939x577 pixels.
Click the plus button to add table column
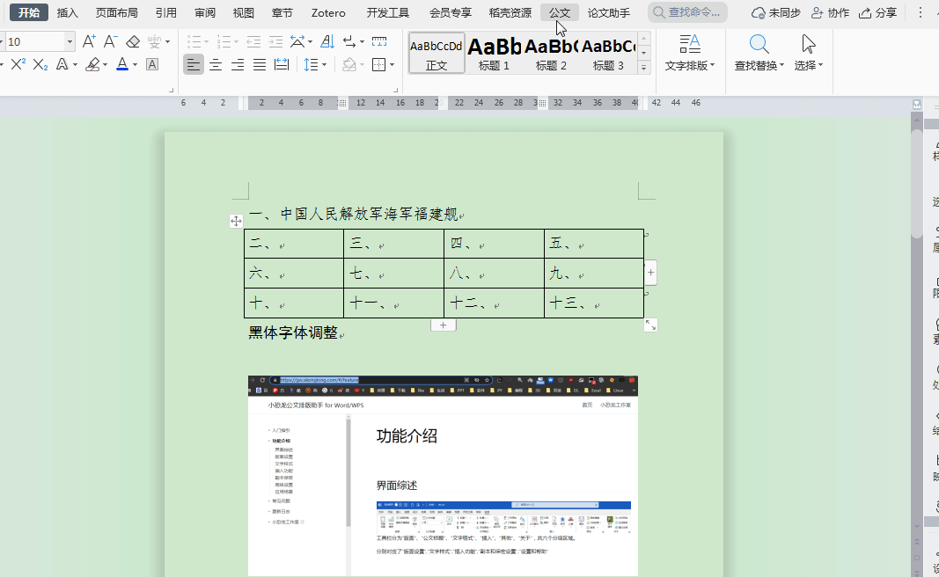click(651, 273)
